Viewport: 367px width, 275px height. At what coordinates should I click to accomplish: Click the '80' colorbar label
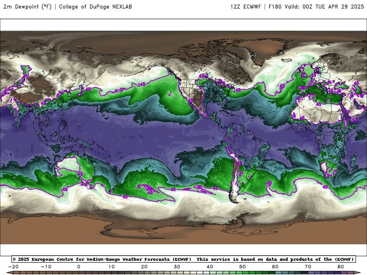[x=341, y=267]
